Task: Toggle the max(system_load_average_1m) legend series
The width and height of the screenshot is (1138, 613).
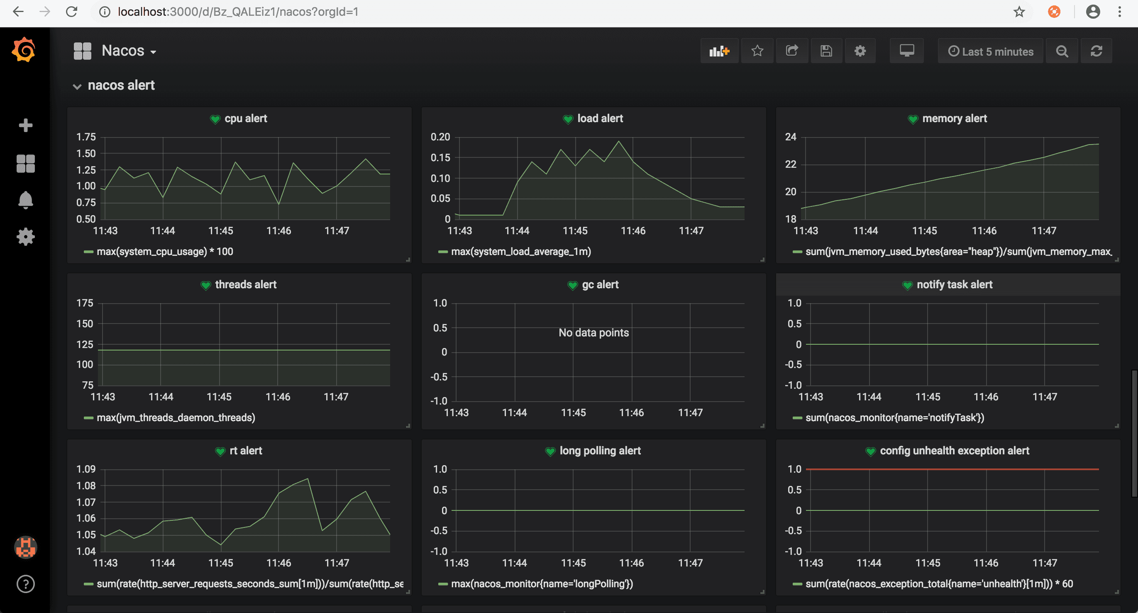Action: click(520, 252)
